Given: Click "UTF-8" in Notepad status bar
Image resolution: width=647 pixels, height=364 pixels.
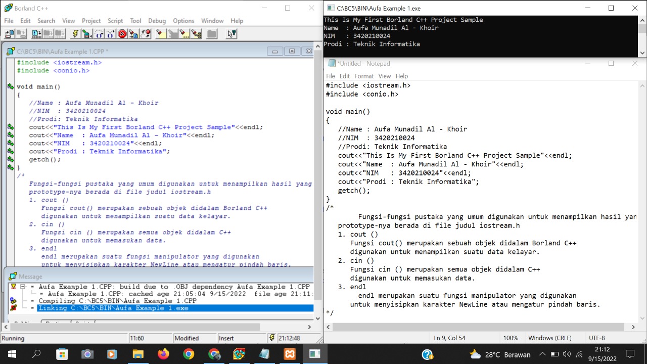Looking at the screenshot, I should (x=596, y=338).
